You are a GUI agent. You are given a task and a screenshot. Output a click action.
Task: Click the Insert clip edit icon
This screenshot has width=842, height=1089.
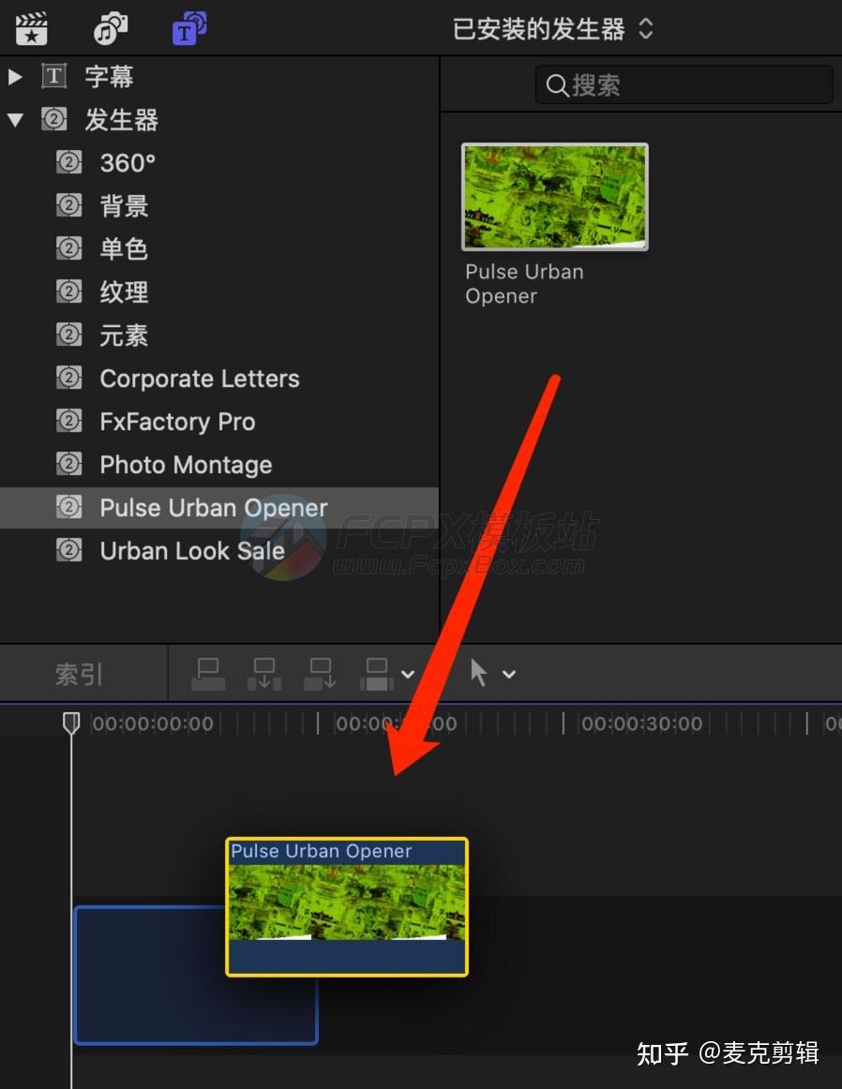(x=263, y=673)
